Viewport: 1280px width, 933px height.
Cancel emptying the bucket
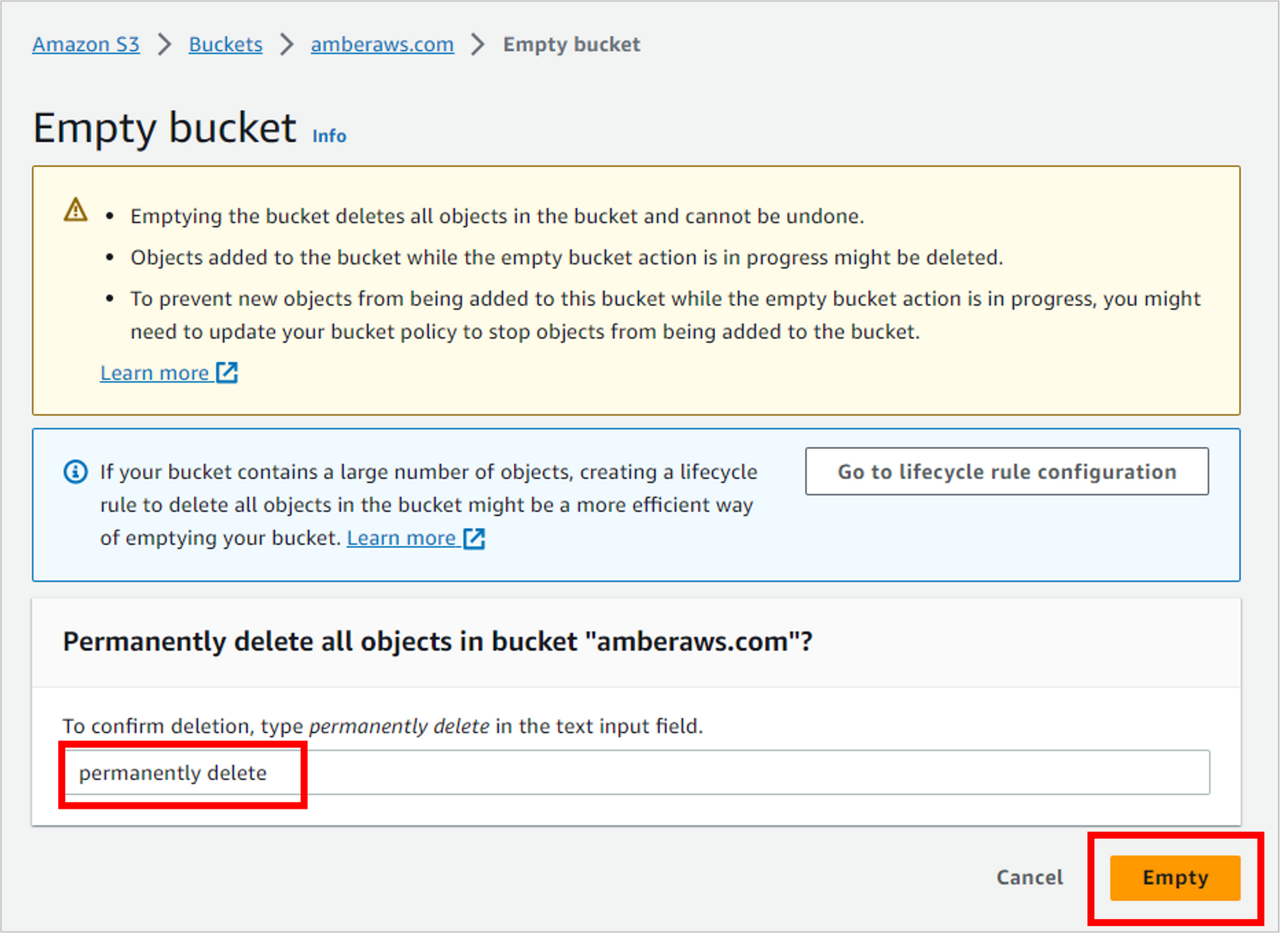(1029, 877)
